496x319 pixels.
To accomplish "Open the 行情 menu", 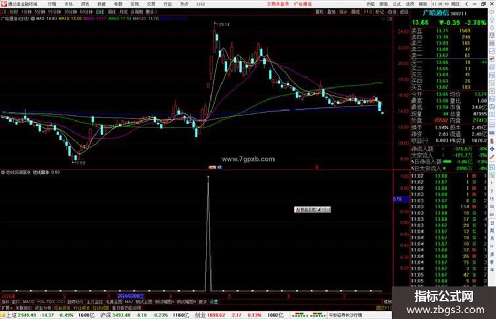I will [52, 4].
